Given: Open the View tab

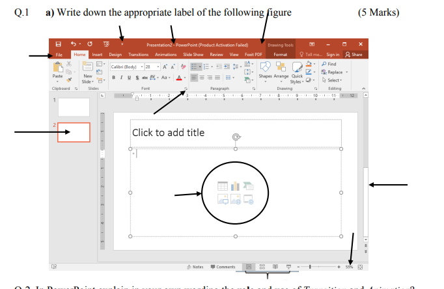Looking at the screenshot, I should (x=234, y=55).
